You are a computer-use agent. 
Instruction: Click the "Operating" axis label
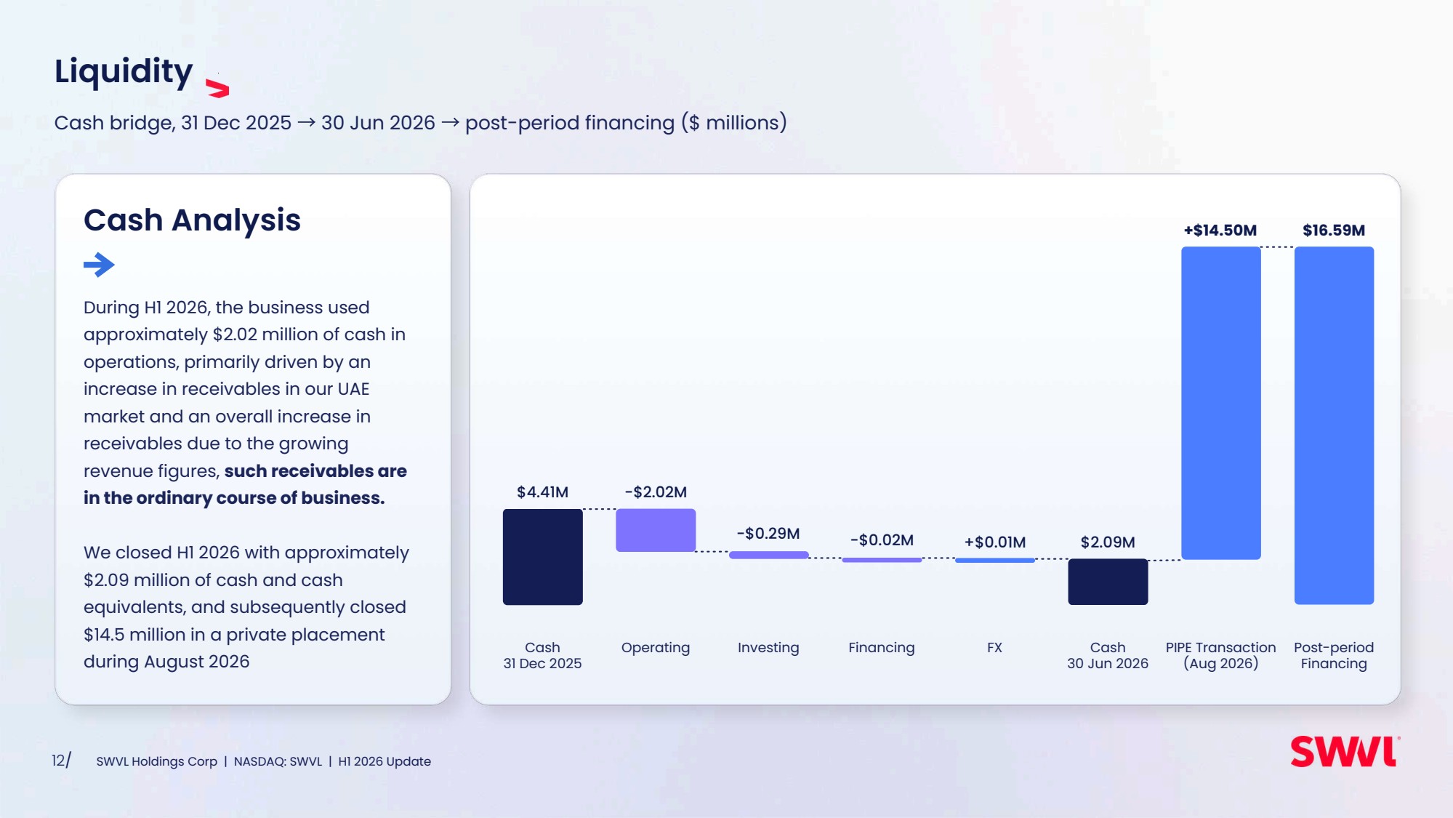pos(656,648)
